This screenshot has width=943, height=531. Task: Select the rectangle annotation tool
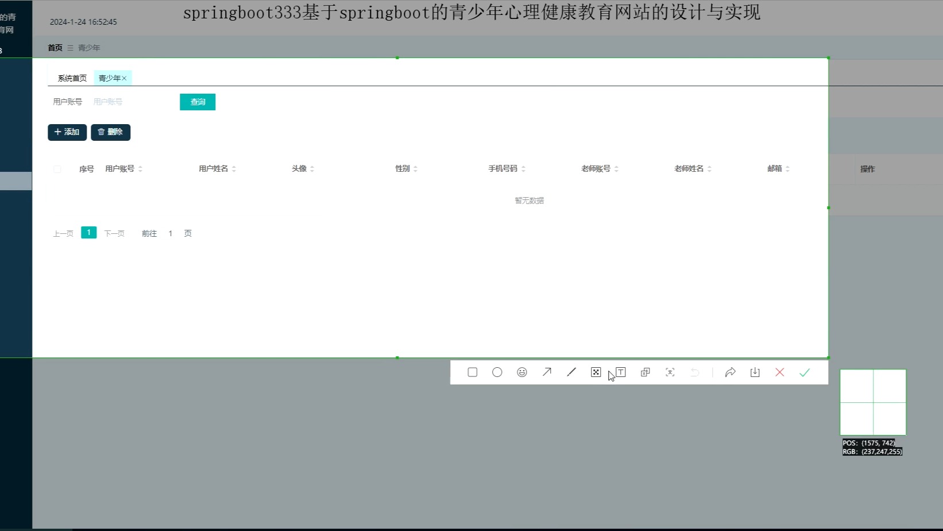[x=473, y=372]
